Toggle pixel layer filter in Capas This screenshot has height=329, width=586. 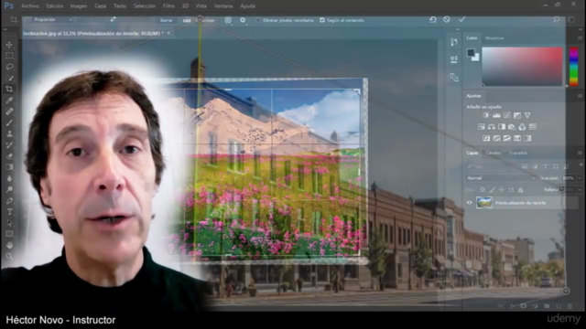[525, 166]
